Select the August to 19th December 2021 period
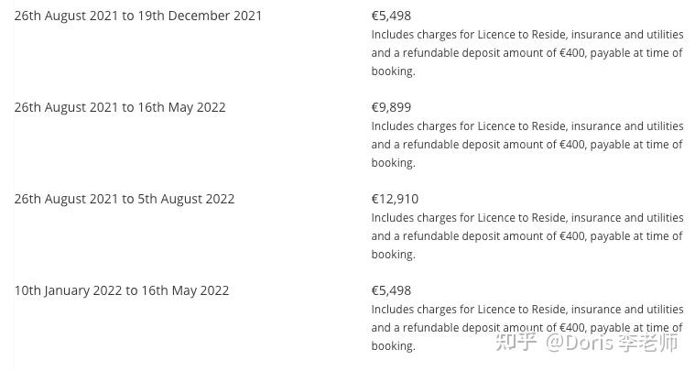Screen dimensions: 695x371 (137, 16)
